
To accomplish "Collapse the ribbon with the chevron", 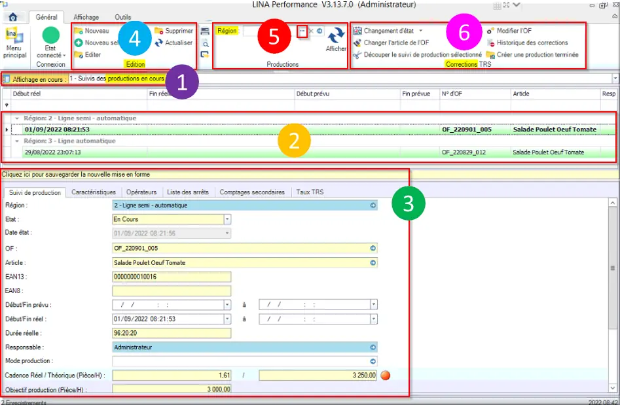I will pos(615,16).
